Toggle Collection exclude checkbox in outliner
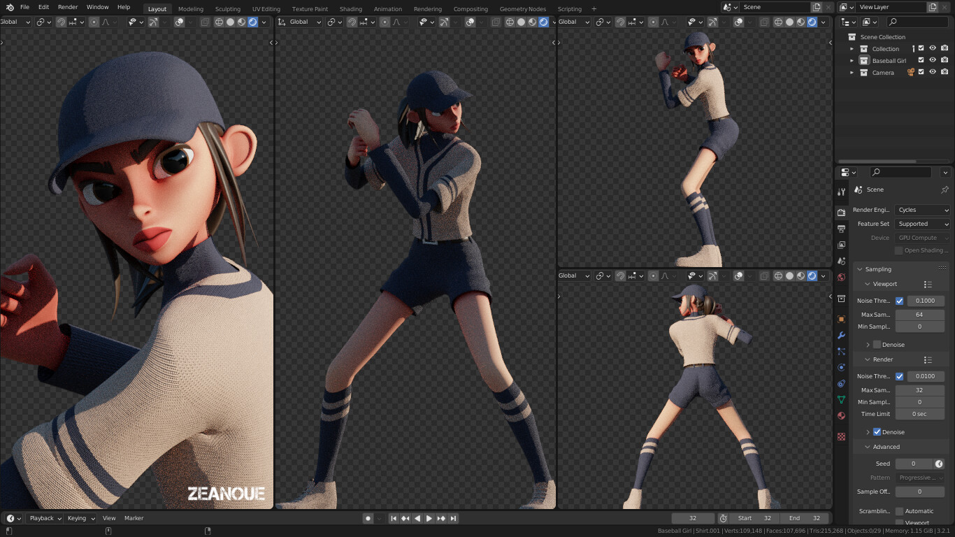Screen dimensions: 955x537 point(921,49)
